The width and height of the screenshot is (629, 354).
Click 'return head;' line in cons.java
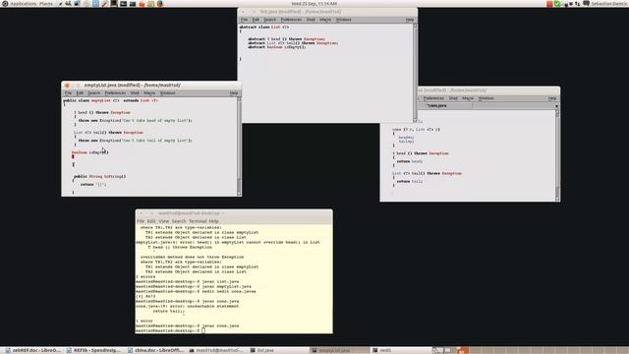pyautogui.click(x=410, y=161)
